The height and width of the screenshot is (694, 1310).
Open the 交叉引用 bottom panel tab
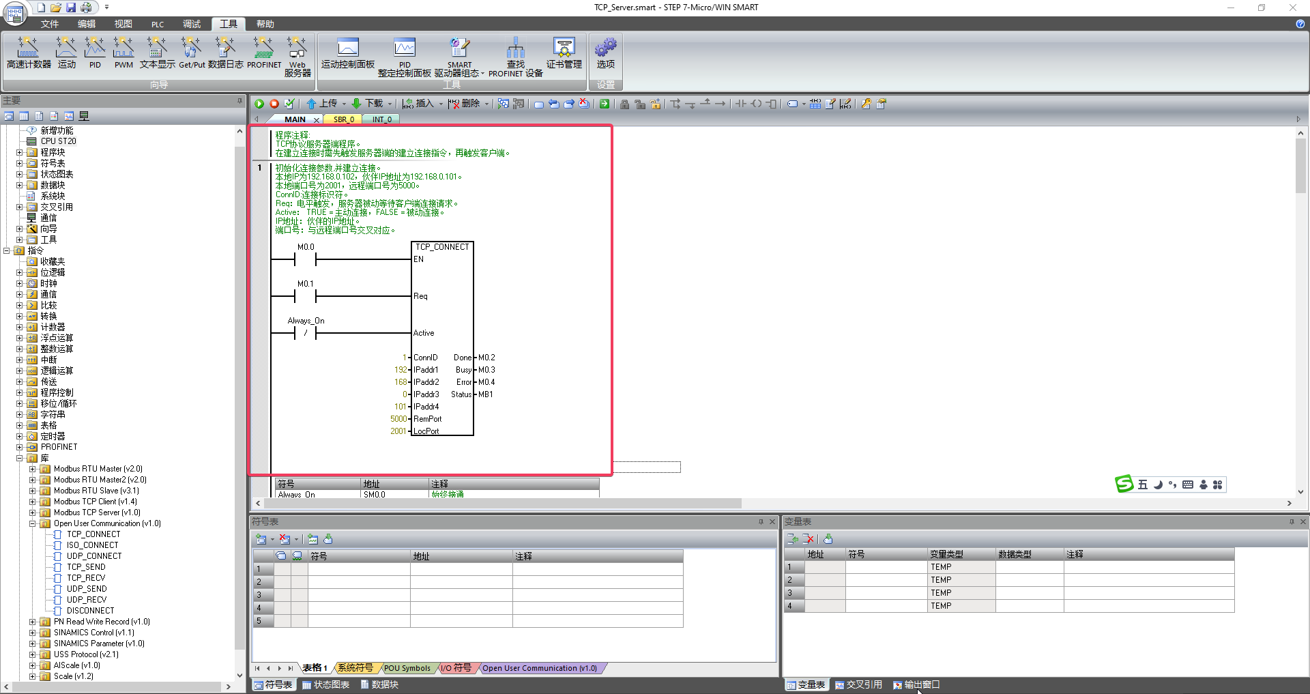(x=858, y=684)
